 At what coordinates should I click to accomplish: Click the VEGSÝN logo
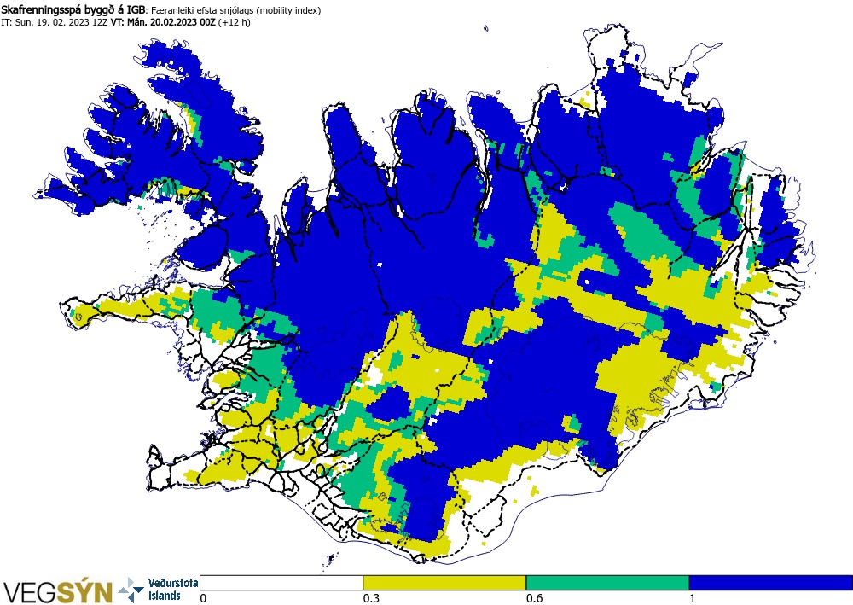click(x=58, y=592)
